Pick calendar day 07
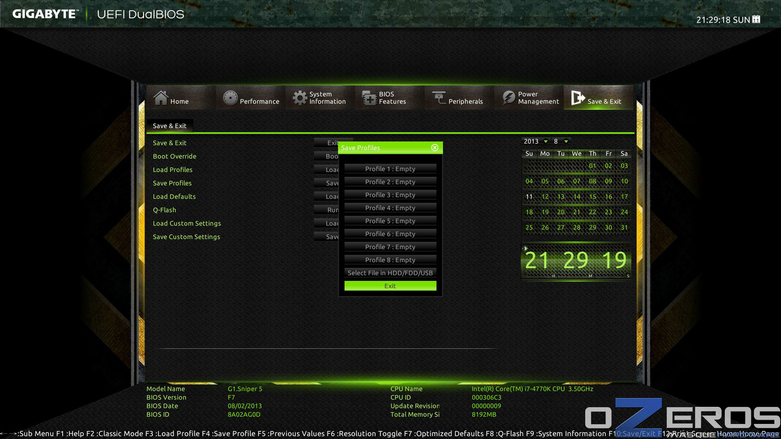This screenshot has width=781, height=439. 577,181
